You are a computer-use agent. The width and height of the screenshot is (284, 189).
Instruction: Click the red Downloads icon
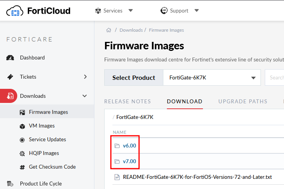coord(10,96)
